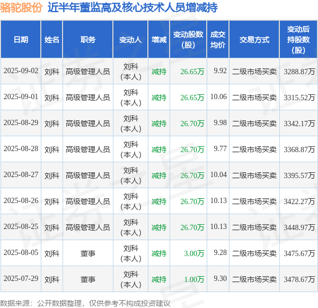The image size is (318, 308).
Task: Click 刘科(本人) in the 2025-08-29 row
Action: 130,124
